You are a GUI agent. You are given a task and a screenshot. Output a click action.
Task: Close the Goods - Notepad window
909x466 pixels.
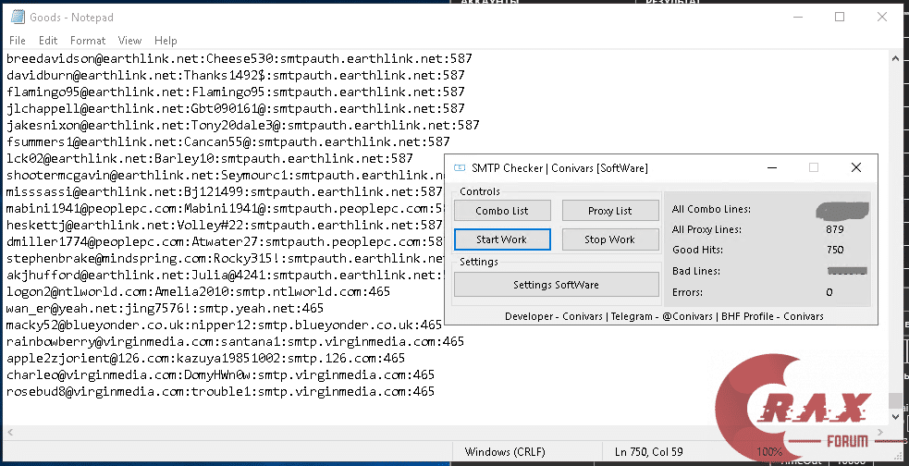pos(882,17)
